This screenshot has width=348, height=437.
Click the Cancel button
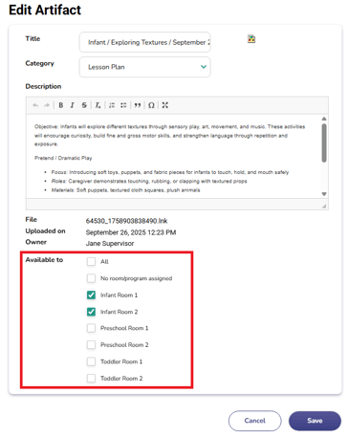coord(255,421)
